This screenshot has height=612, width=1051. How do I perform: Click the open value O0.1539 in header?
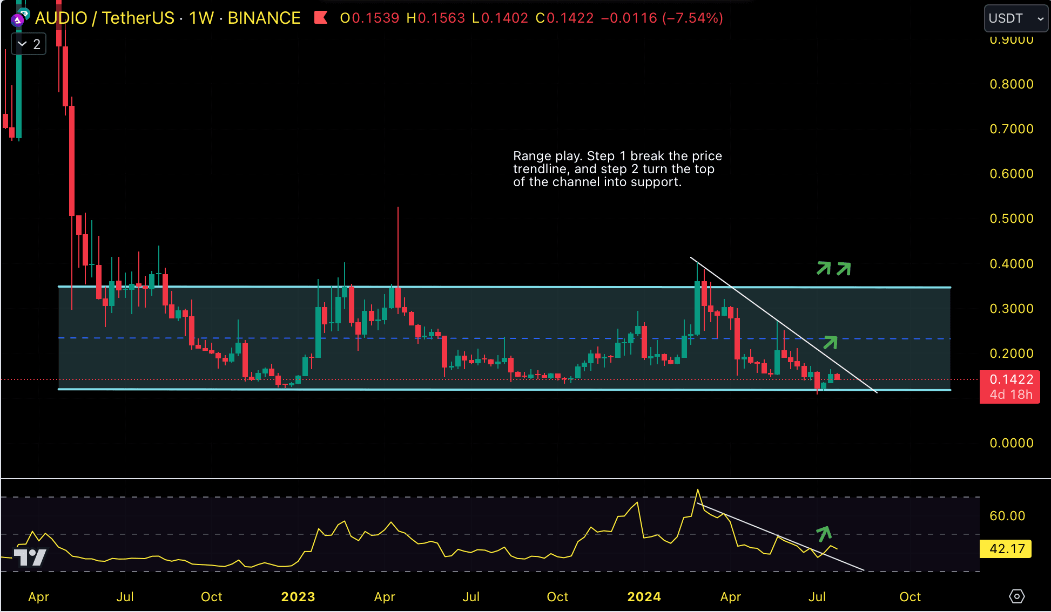[x=370, y=18]
